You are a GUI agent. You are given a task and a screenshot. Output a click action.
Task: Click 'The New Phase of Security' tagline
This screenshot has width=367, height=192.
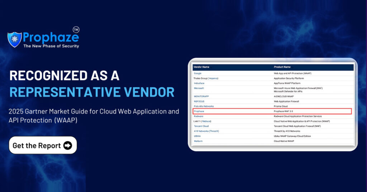click(51, 46)
